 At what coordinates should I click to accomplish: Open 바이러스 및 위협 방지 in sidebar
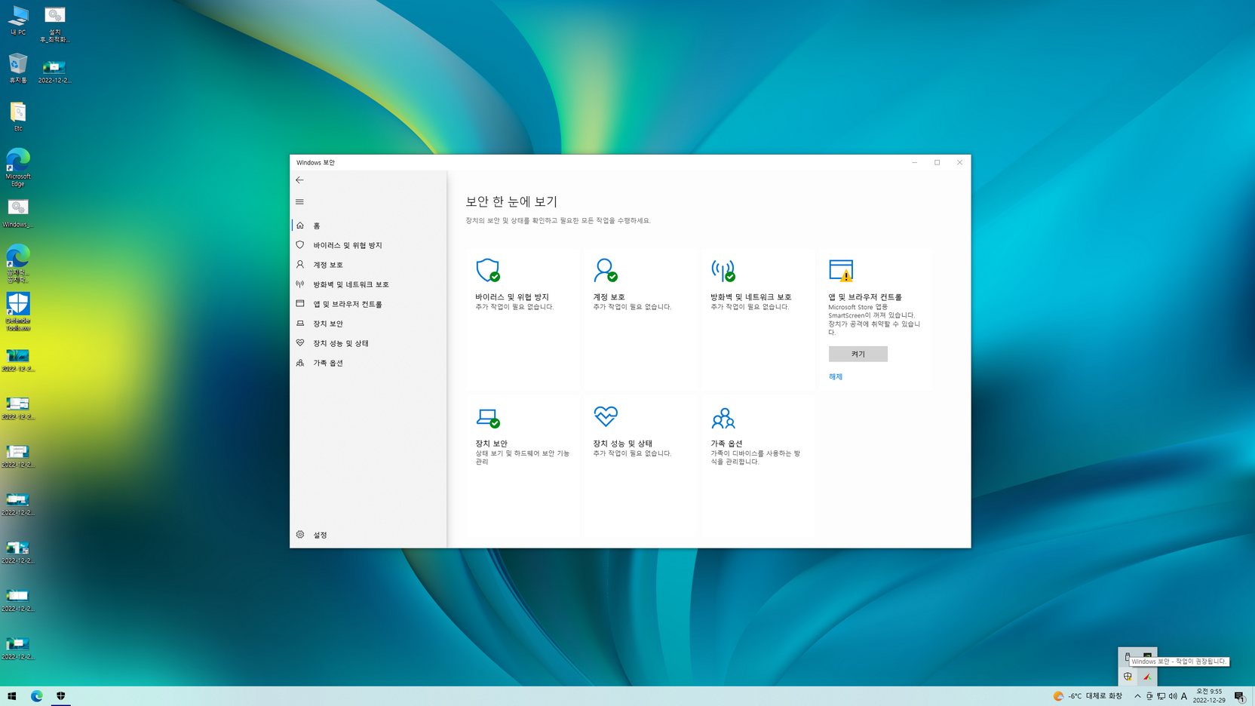point(369,245)
